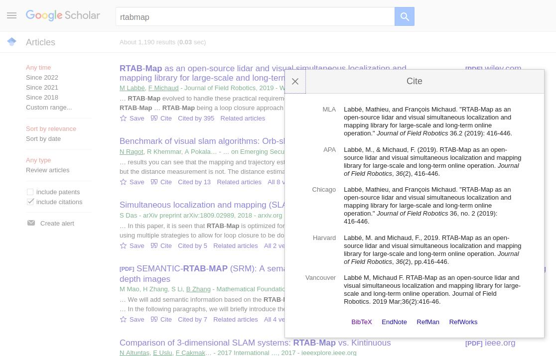Image resolution: width=556 pixels, height=356 pixels.
Task: Switch to Review articles filter
Action: (47, 170)
